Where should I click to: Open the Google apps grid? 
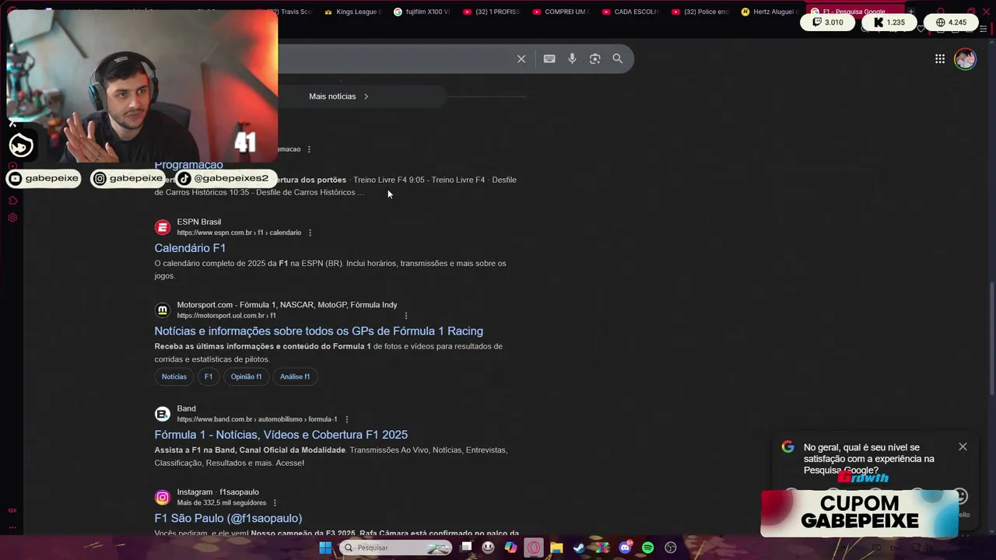point(940,59)
